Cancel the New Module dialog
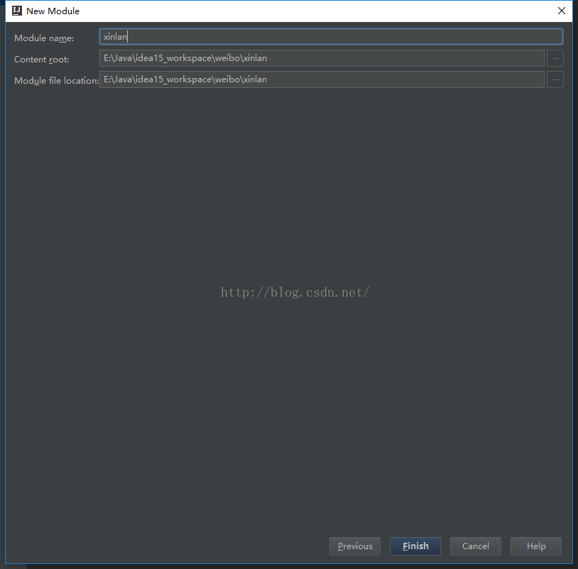 (x=476, y=546)
